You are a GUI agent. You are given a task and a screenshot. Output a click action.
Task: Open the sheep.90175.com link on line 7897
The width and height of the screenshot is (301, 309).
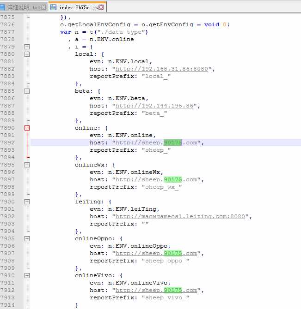click(156, 179)
